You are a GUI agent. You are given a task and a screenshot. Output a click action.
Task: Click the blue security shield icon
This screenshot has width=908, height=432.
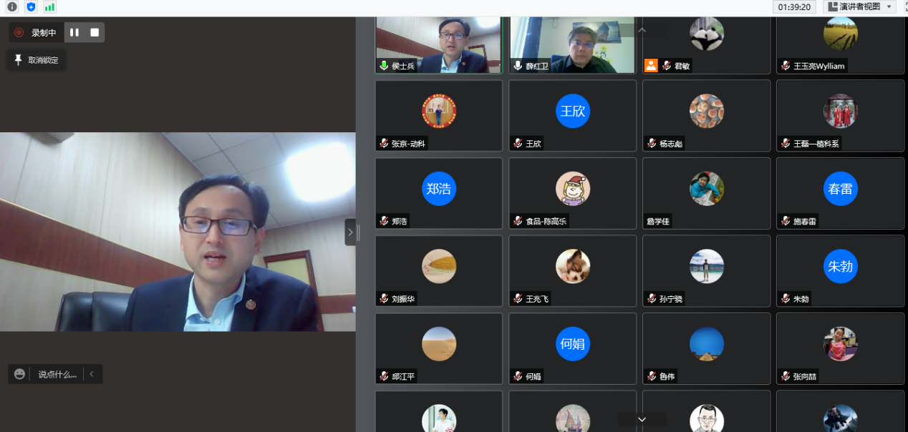(x=31, y=6)
